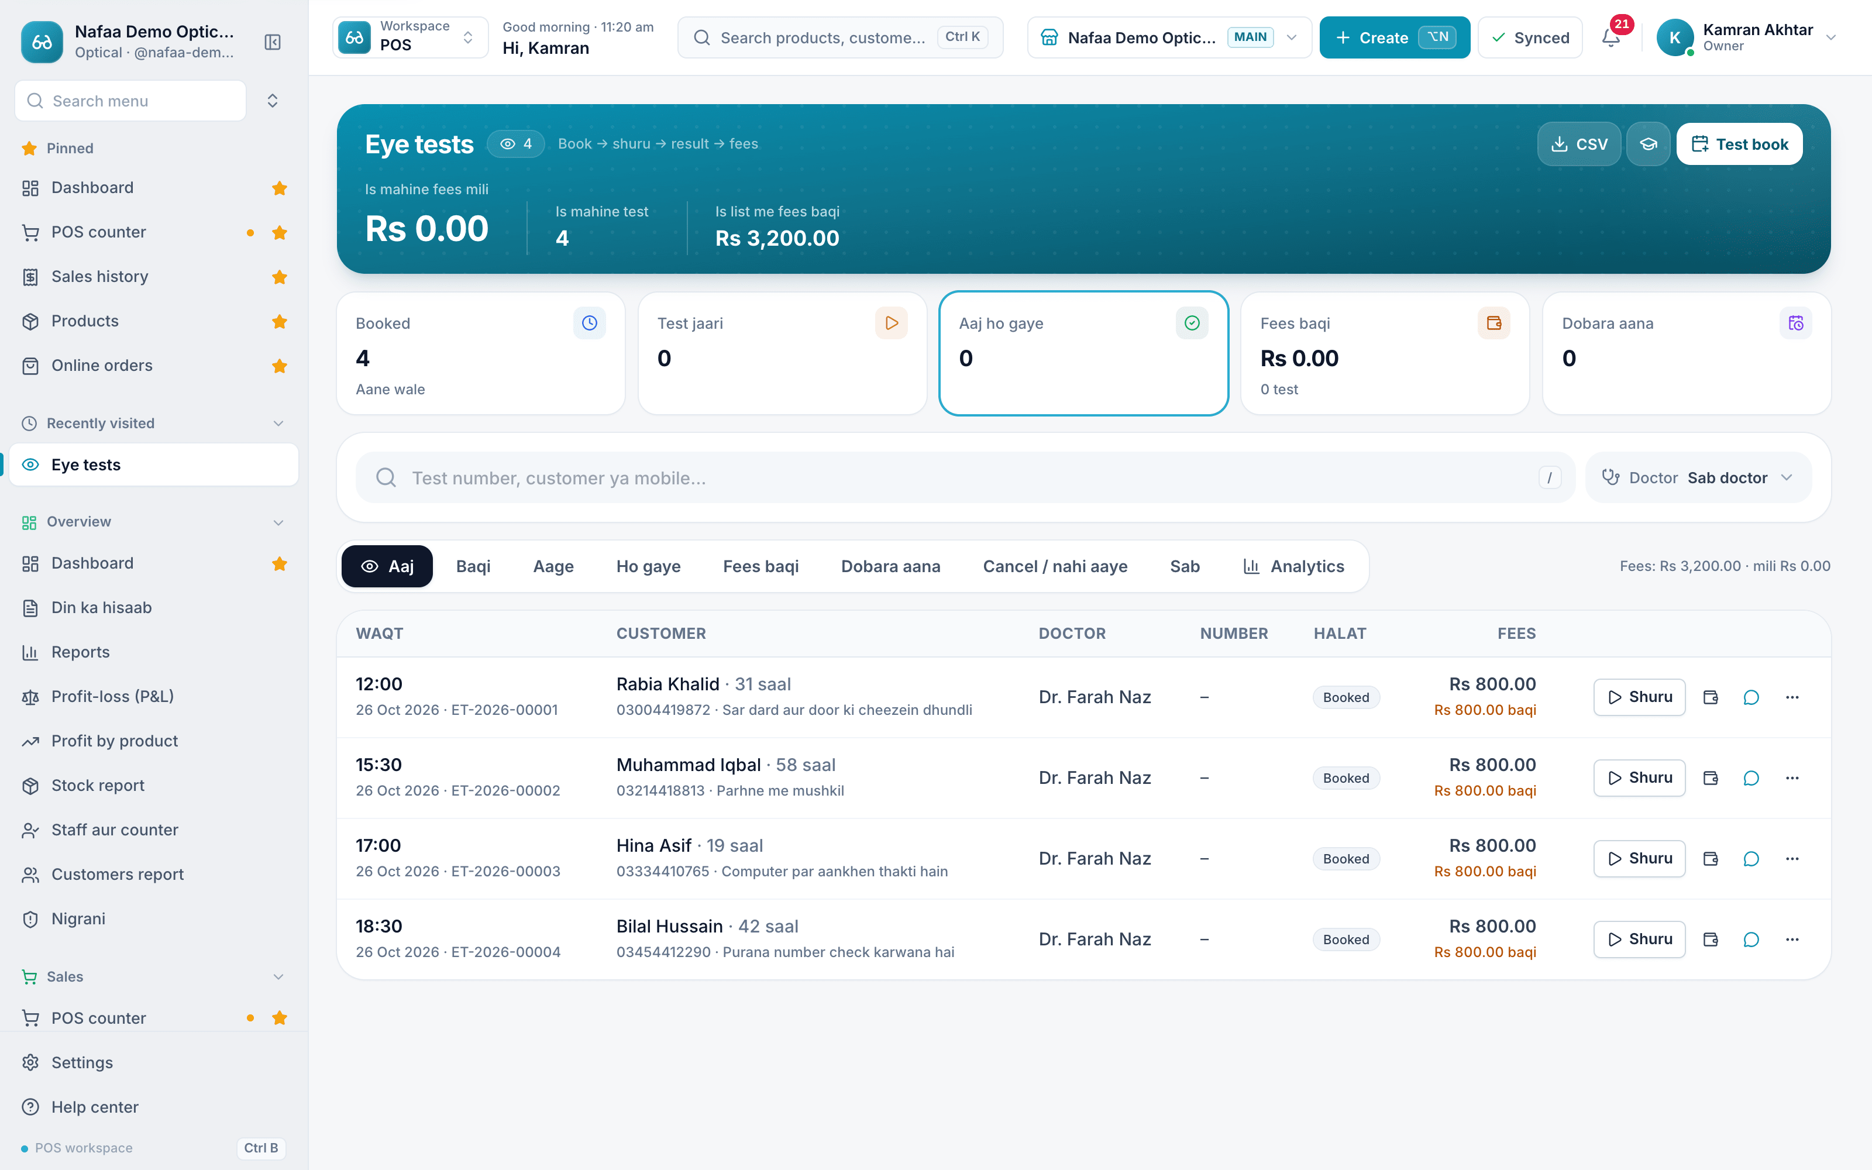The height and width of the screenshot is (1170, 1872).
Task: Open wallet fees icon for Hina Asif
Action: 1711,858
